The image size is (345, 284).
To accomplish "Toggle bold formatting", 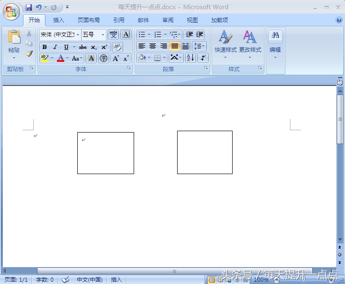I will [x=45, y=47].
